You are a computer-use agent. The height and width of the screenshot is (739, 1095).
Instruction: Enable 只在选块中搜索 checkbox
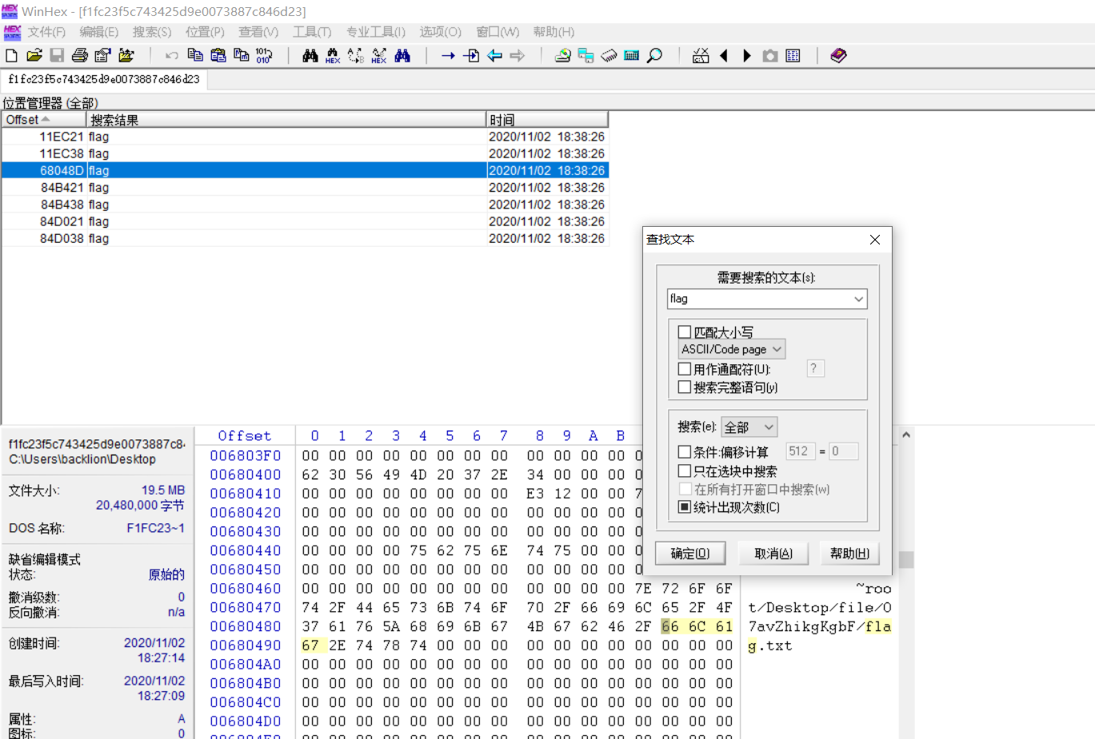tap(685, 471)
